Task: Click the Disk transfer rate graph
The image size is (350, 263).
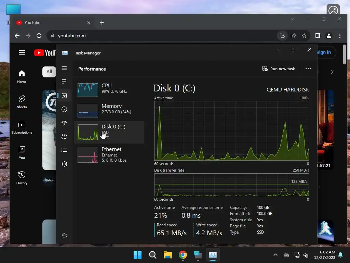Action: (x=231, y=185)
